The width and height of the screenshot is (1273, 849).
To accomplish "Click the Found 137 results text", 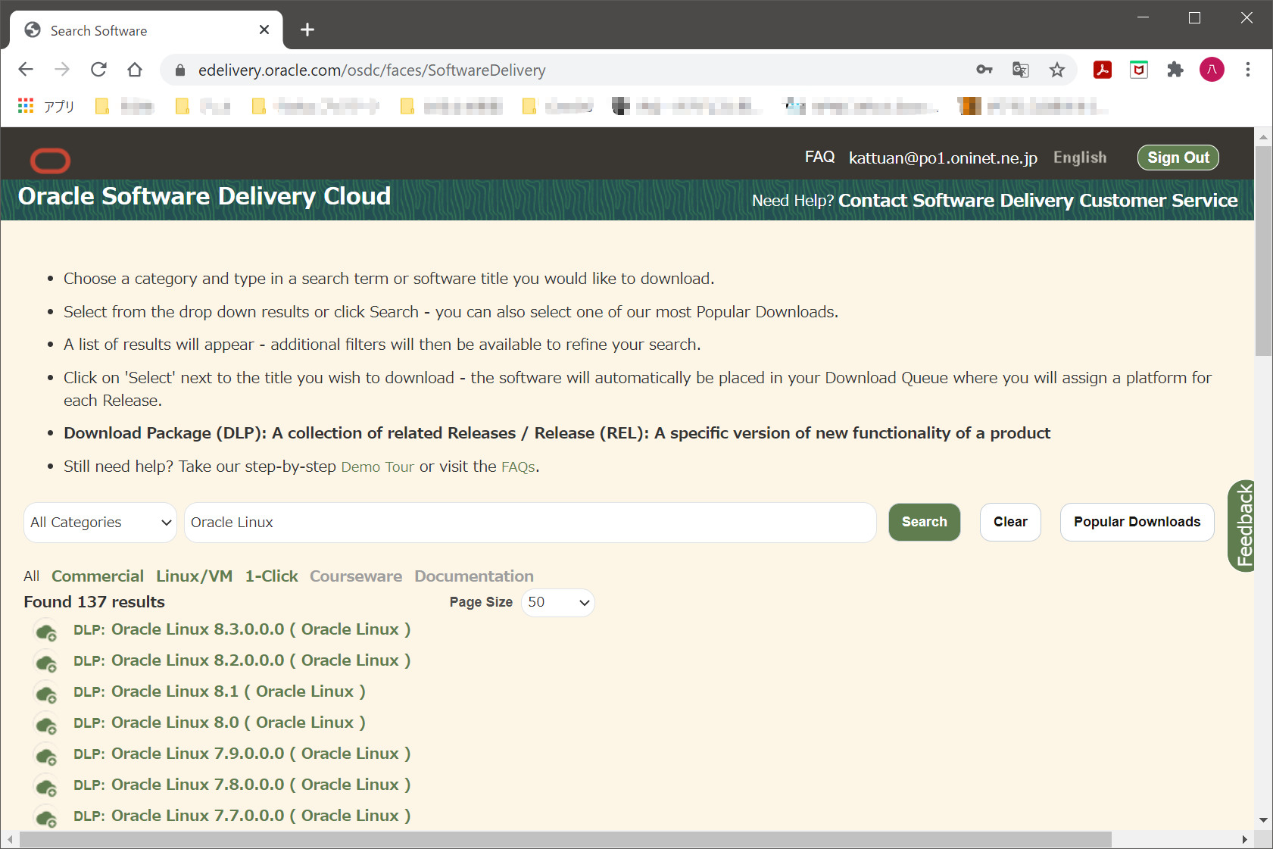I will click(94, 602).
